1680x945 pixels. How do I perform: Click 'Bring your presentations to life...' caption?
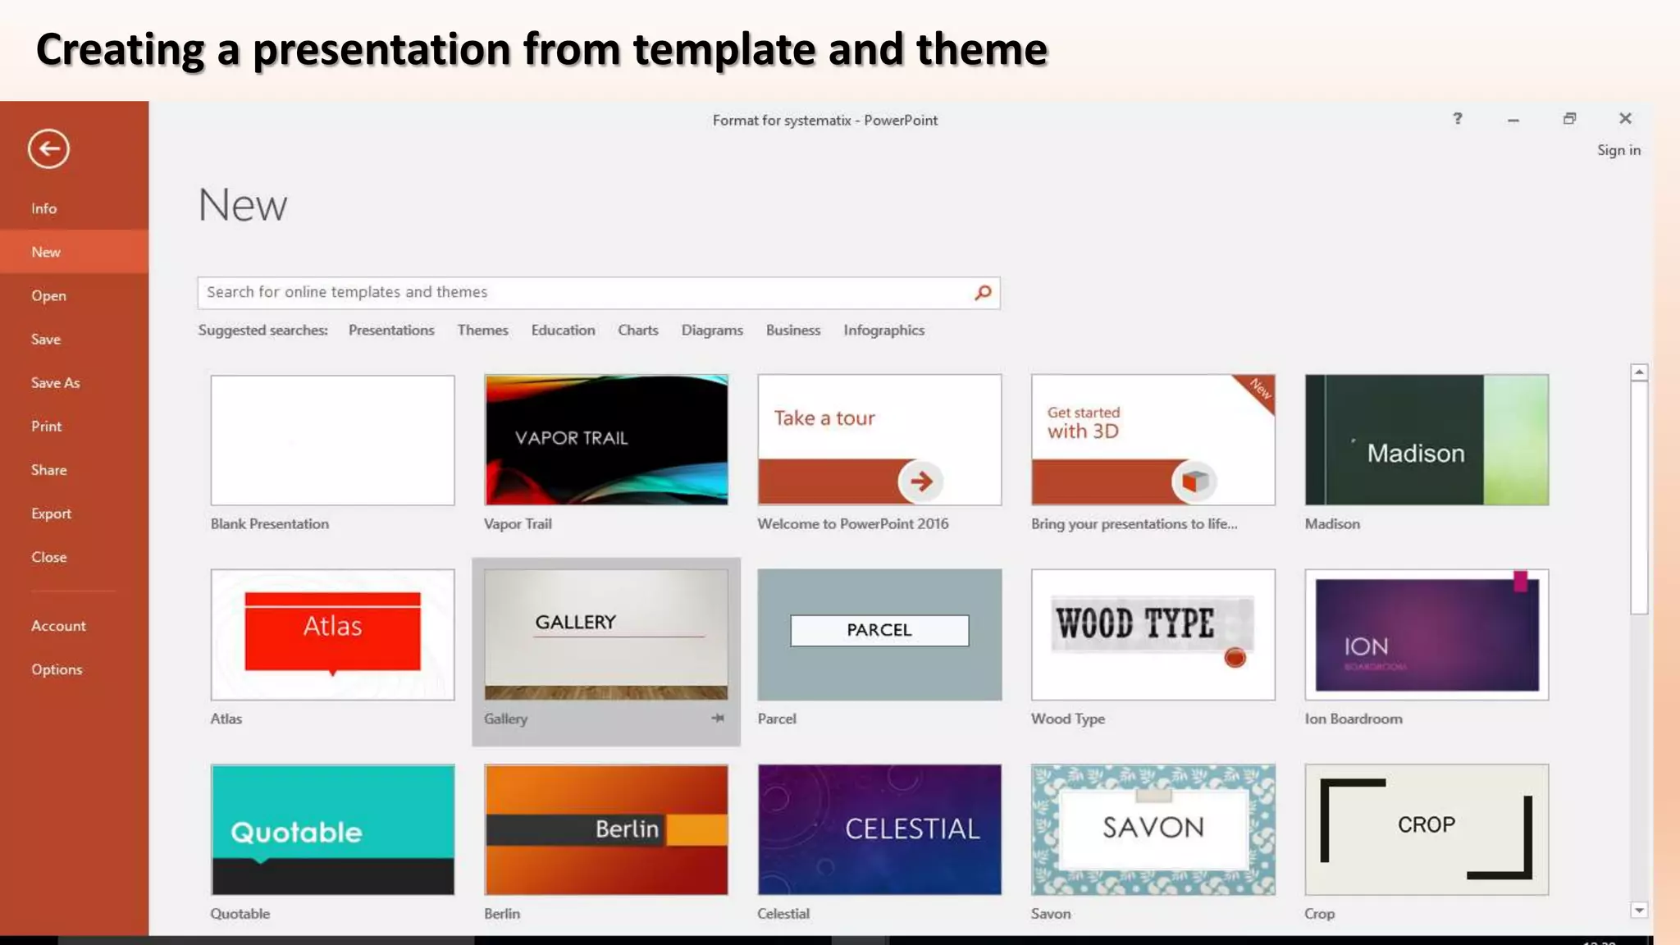(1134, 523)
